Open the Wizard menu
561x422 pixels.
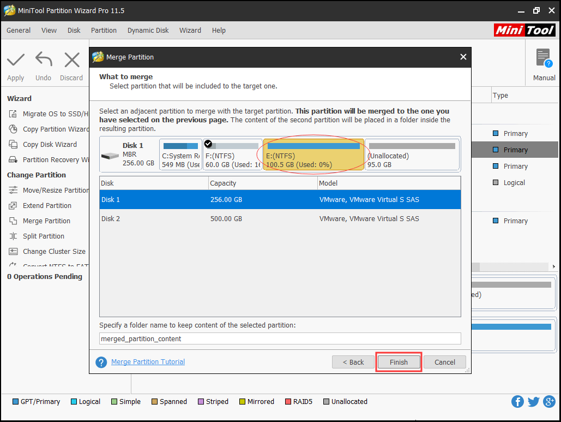[190, 31]
